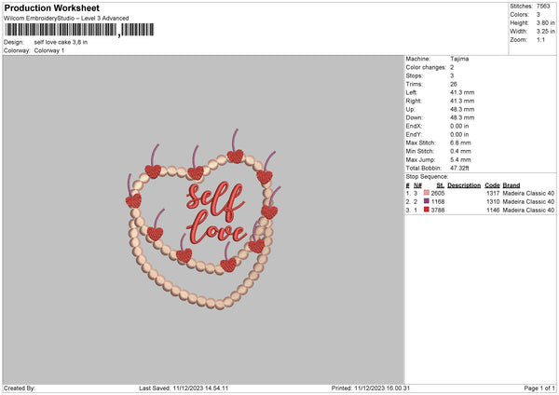The height and width of the screenshot is (395, 559).
Task: Select the design name 'self love cake 3,8 in'
Action: 61,42
